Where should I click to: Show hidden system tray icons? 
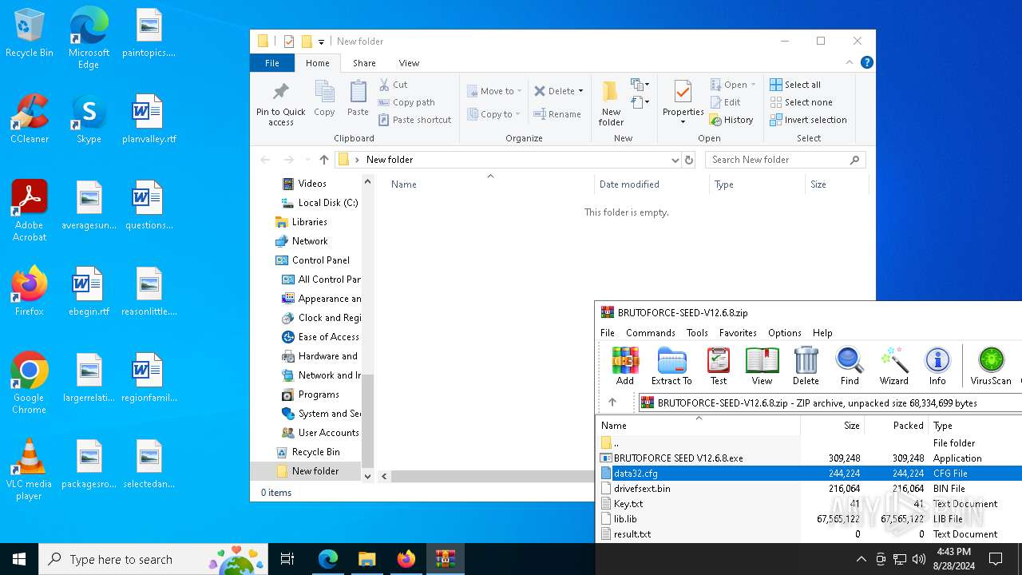pyautogui.click(x=861, y=559)
